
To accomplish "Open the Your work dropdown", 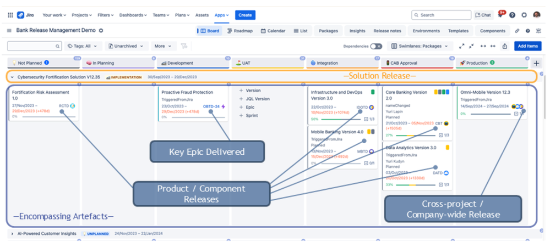I will click(x=55, y=15).
